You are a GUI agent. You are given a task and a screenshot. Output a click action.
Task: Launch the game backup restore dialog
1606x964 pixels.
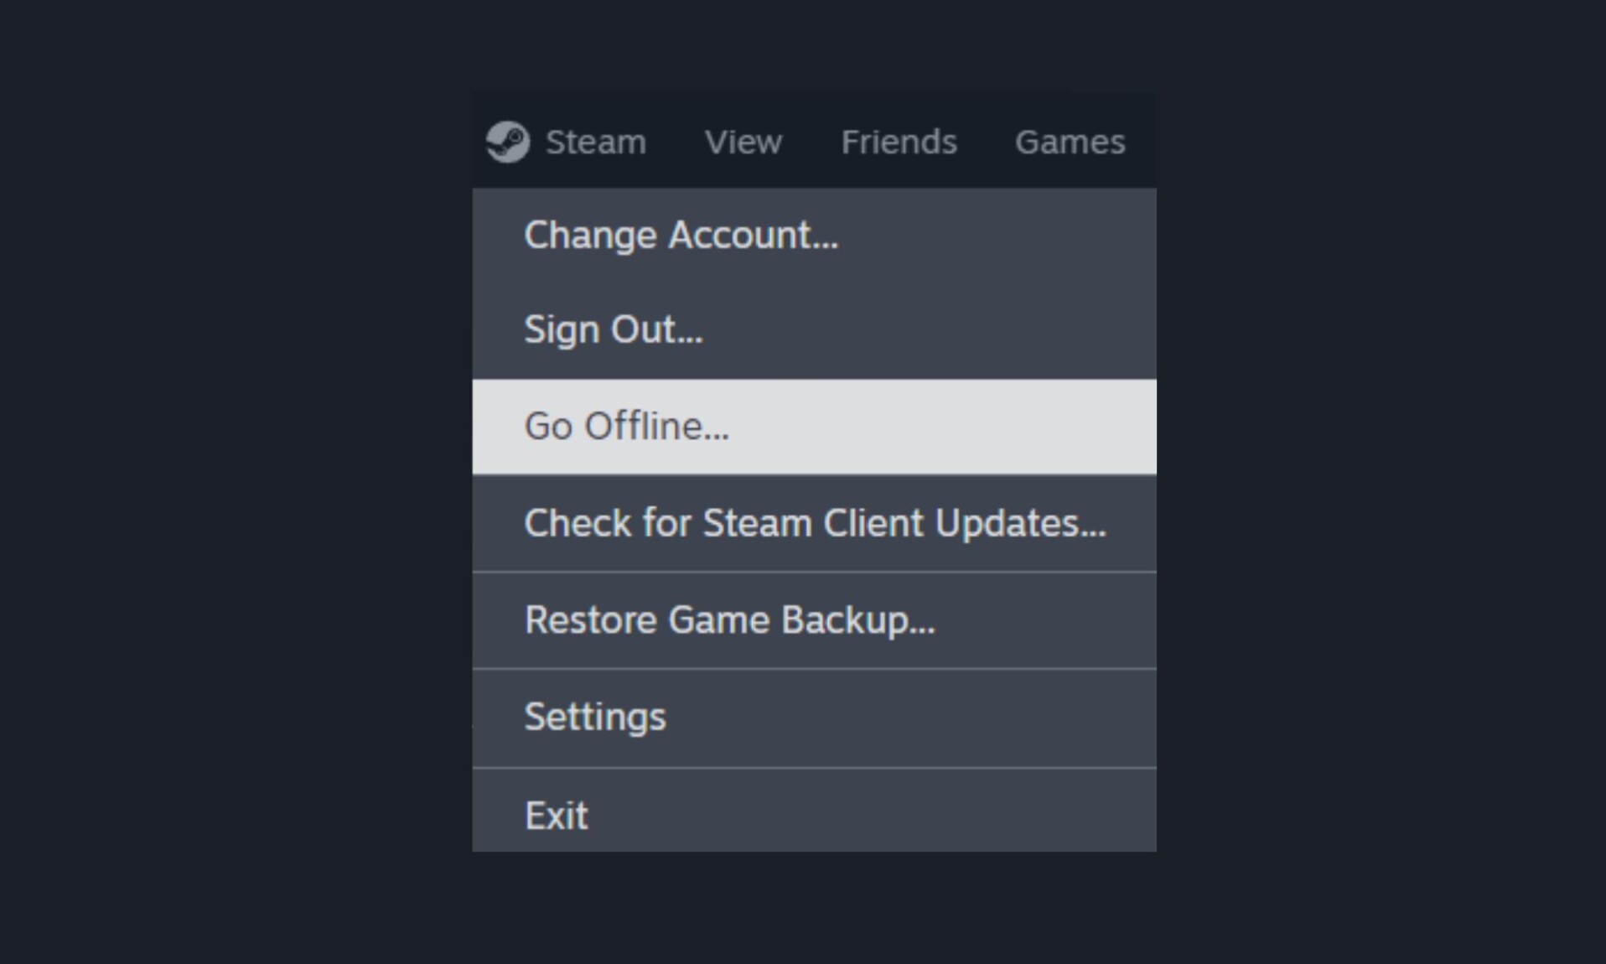pos(814,620)
